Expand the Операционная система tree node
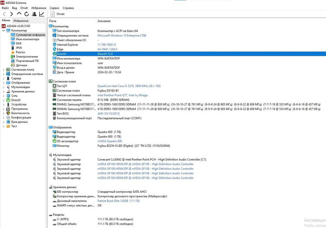This screenshot has width=326, height=228. click(x=3, y=74)
